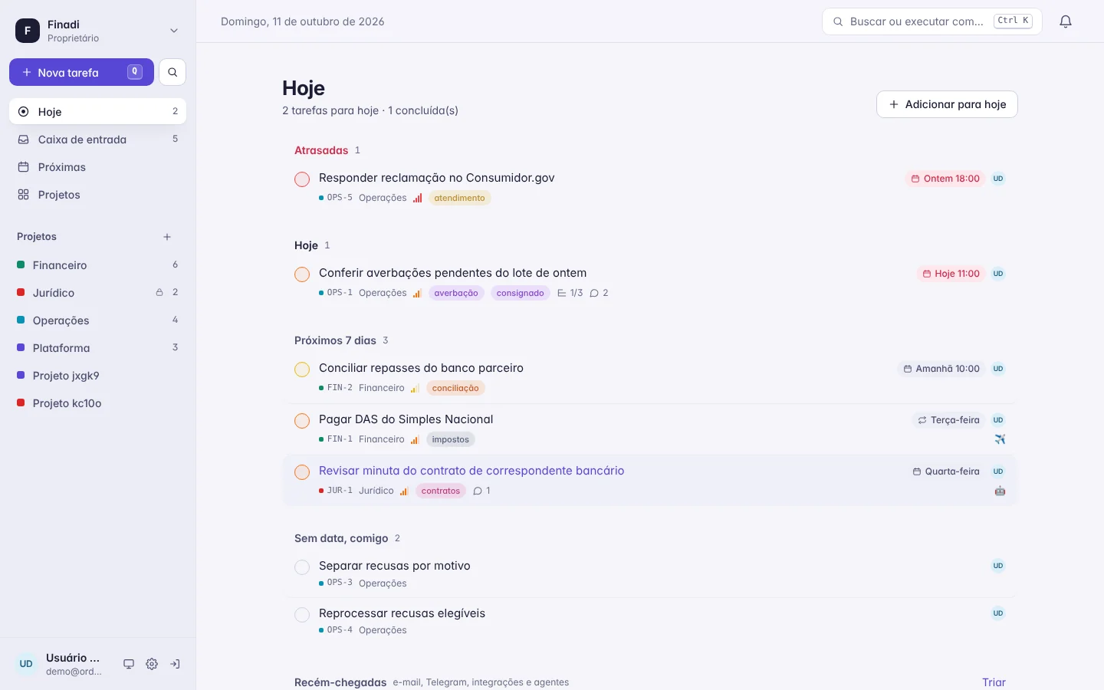Complete Conferir averbações pendentes task
Screen dimensions: 1104x690
302,274
